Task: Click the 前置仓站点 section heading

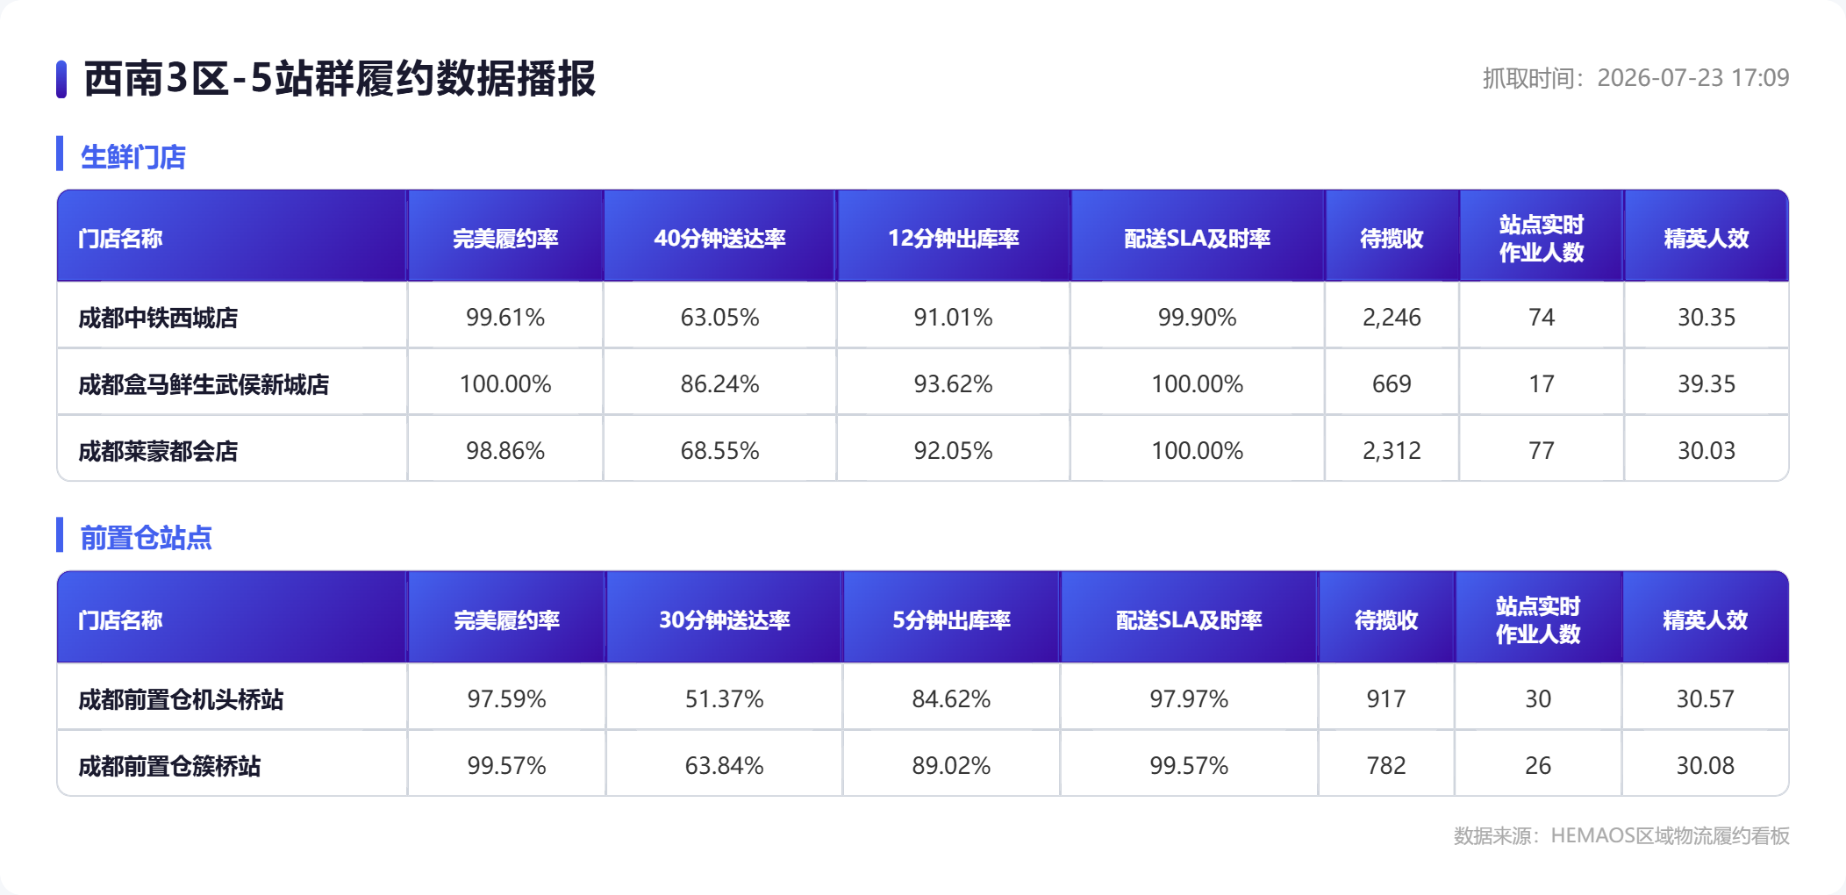Action: [147, 538]
